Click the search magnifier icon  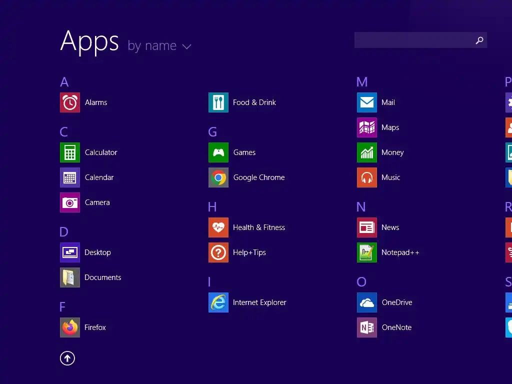[479, 40]
